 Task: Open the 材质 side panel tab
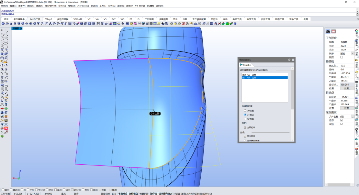357,53
